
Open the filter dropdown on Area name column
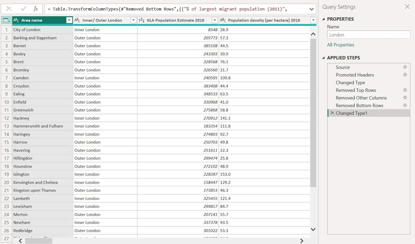(x=69, y=20)
